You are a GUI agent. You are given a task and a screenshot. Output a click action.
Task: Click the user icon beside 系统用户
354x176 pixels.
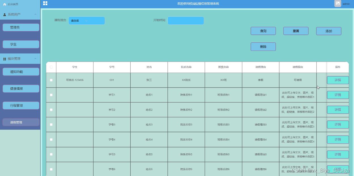coord(5,14)
